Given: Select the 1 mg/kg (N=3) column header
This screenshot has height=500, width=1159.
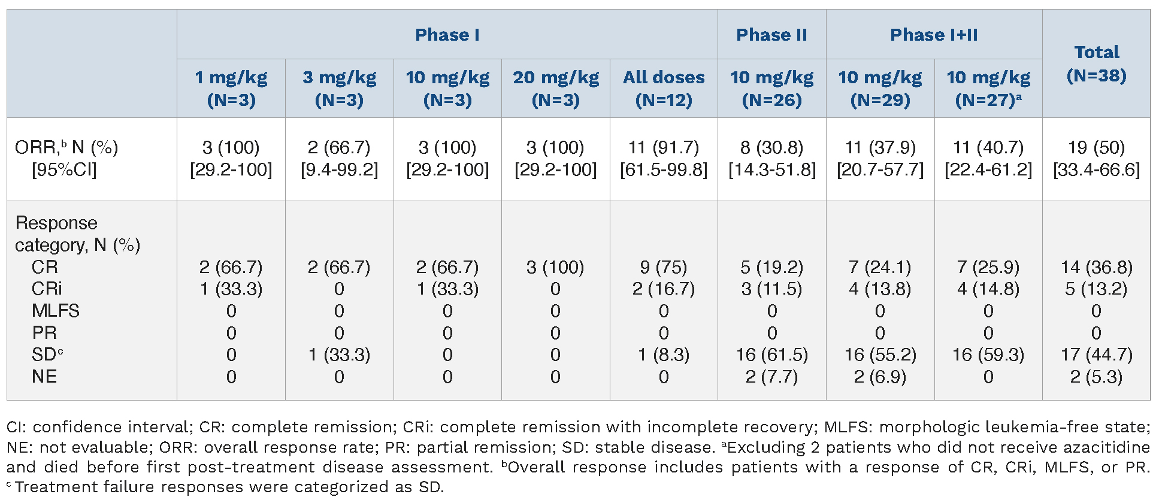Looking at the screenshot, I should click(231, 89).
